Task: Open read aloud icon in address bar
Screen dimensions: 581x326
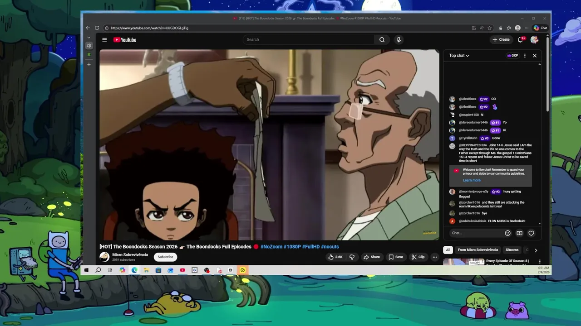Action: pyautogui.click(x=482, y=28)
